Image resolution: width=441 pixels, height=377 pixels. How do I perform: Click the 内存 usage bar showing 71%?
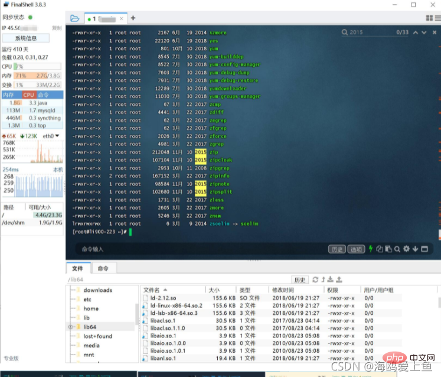(37, 76)
